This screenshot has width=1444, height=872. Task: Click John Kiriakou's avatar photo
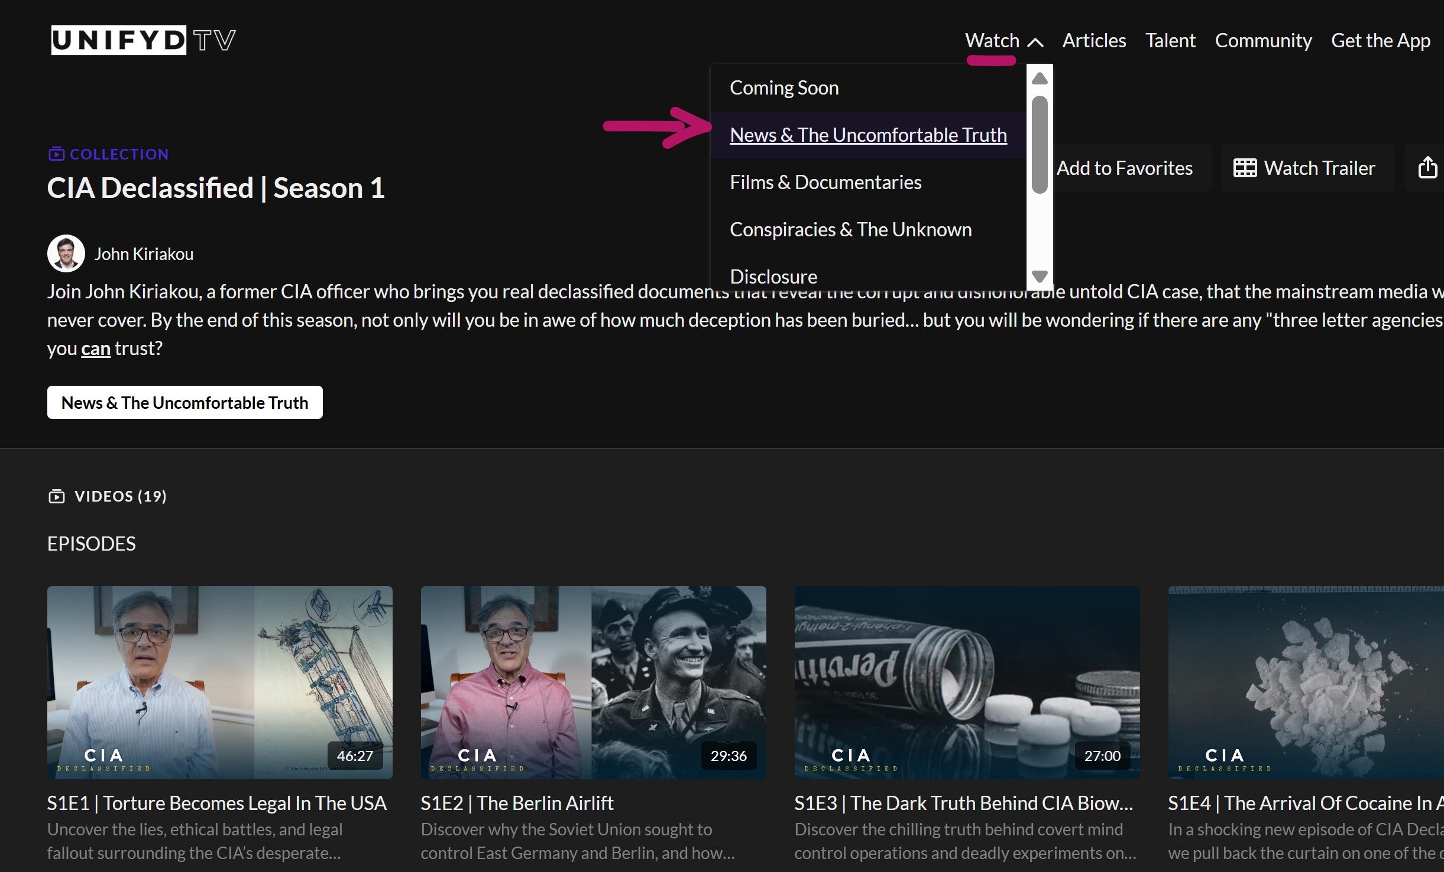coord(66,253)
